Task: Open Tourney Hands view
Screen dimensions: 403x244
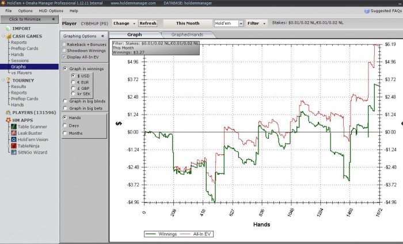Action: [17, 105]
